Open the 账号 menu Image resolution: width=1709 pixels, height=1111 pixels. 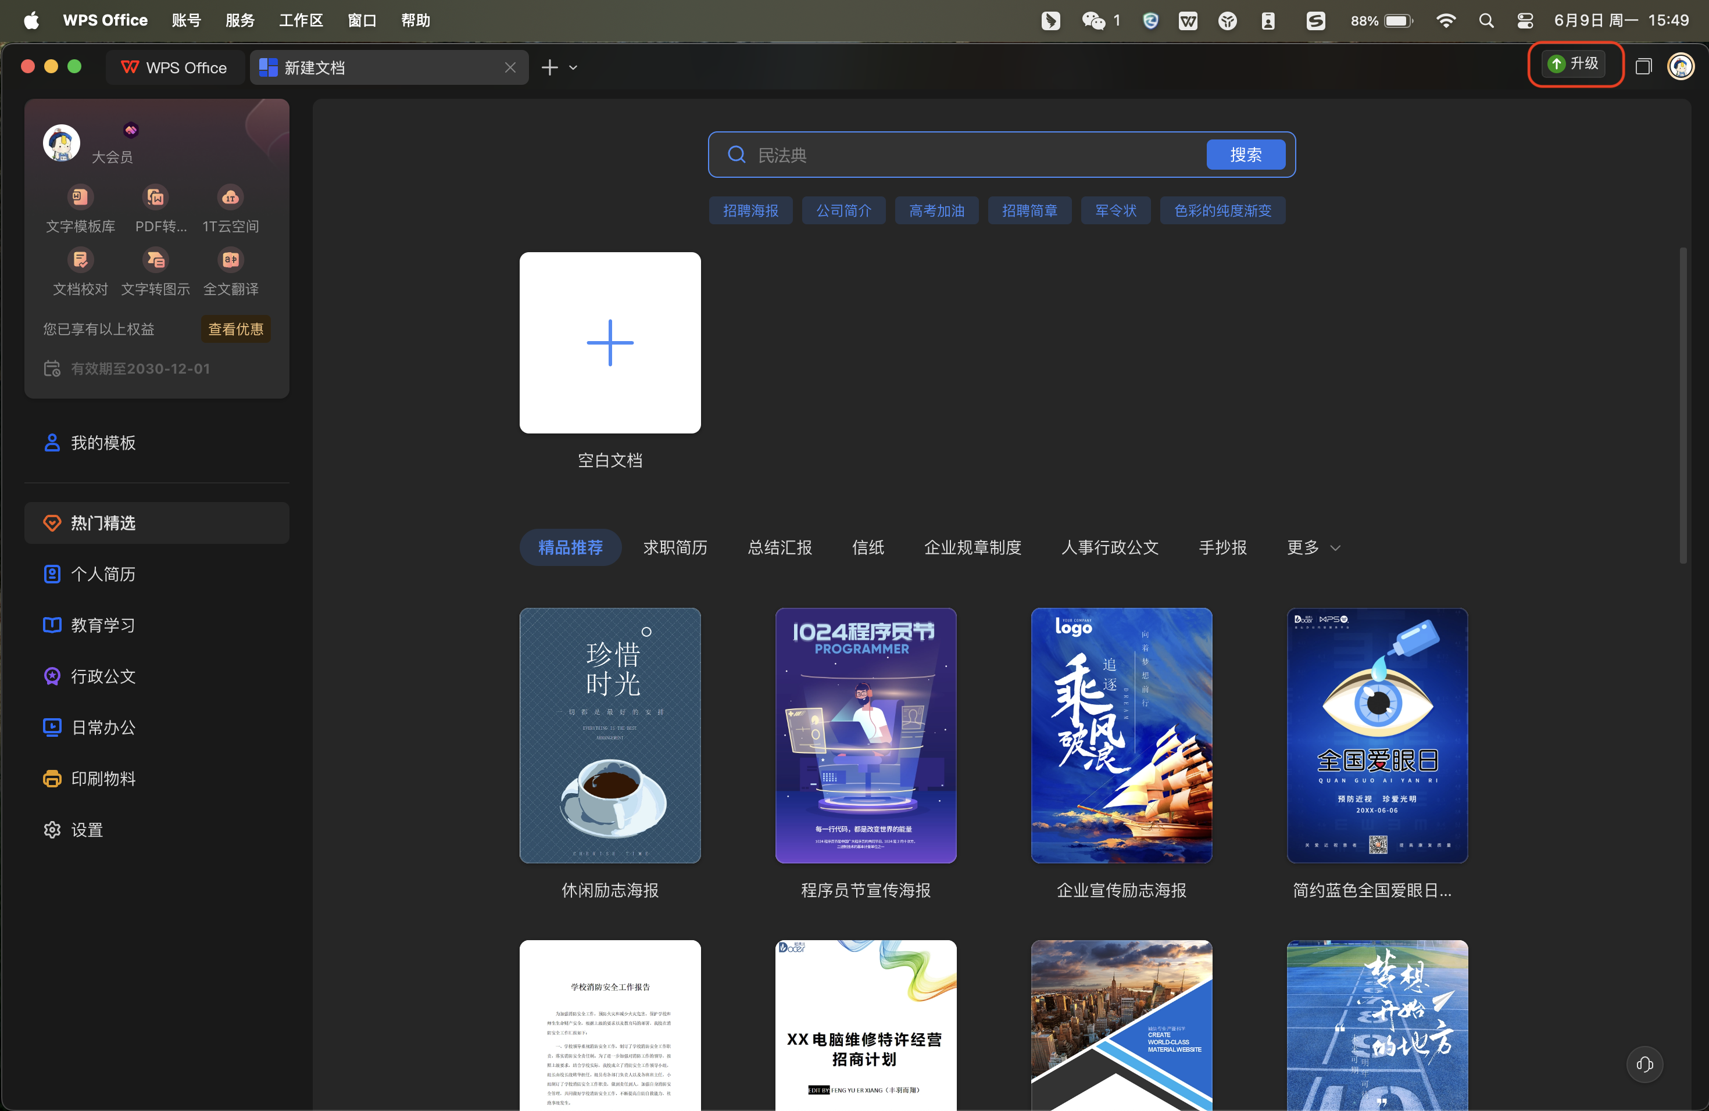187,20
